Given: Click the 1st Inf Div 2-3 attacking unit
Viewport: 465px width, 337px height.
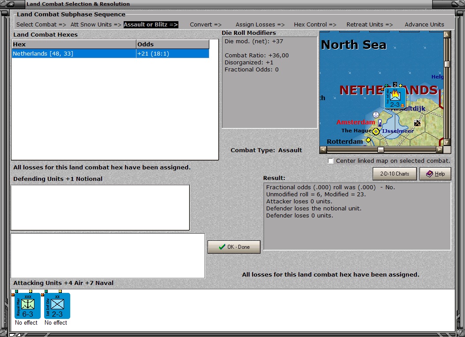Looking at the screenshot, I should tap(57, 306).
